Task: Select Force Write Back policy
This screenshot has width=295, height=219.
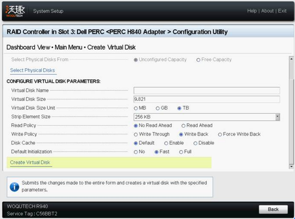Action: pos(220,134)
